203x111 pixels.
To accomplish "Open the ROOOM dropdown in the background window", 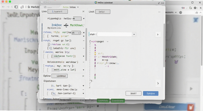I will 176,12.
